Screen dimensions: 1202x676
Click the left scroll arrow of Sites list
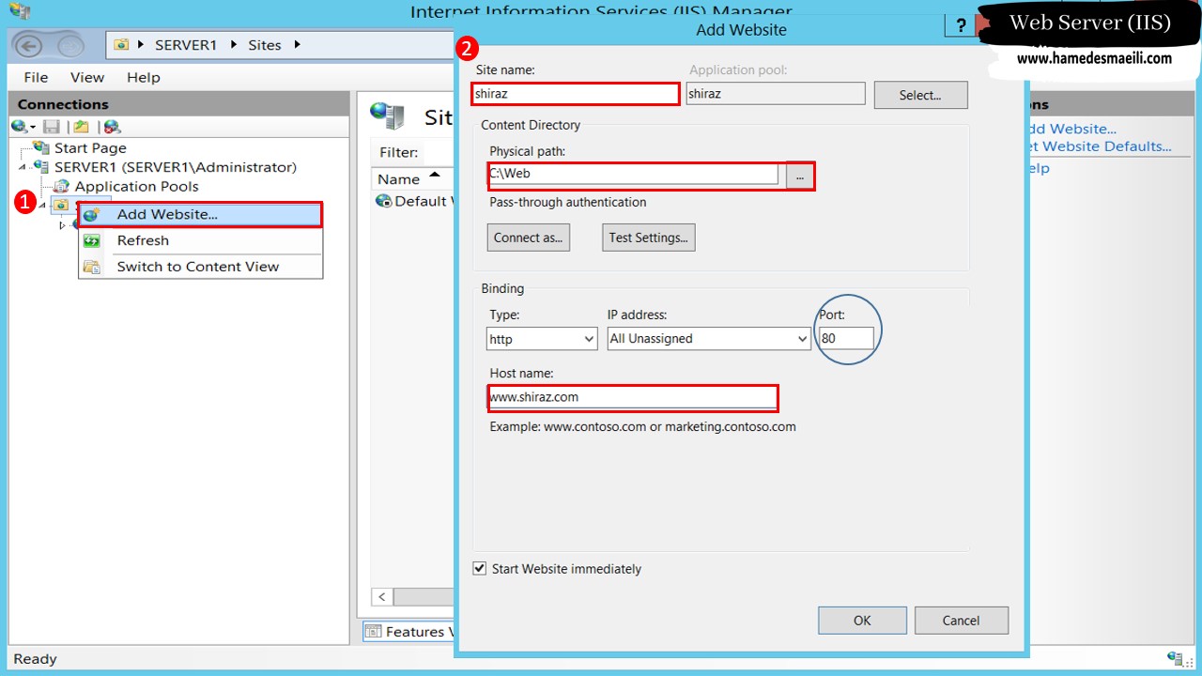pyautogui.click(x=382, y=597)
